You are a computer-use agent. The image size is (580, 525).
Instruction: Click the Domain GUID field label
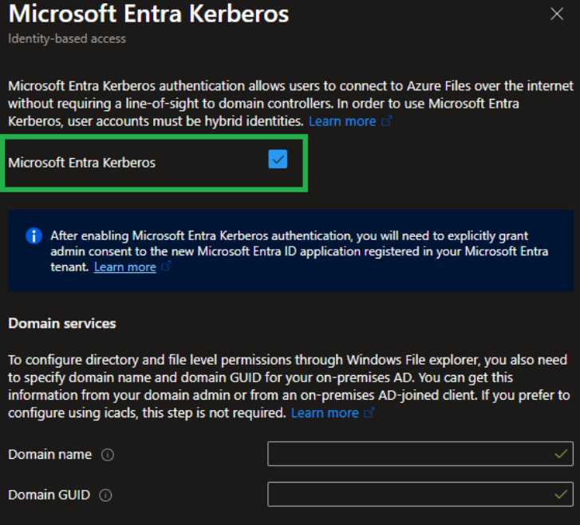(49, 495)
